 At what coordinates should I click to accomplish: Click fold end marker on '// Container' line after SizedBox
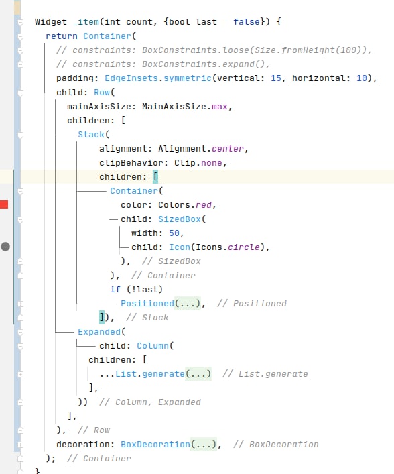(20, 276)
